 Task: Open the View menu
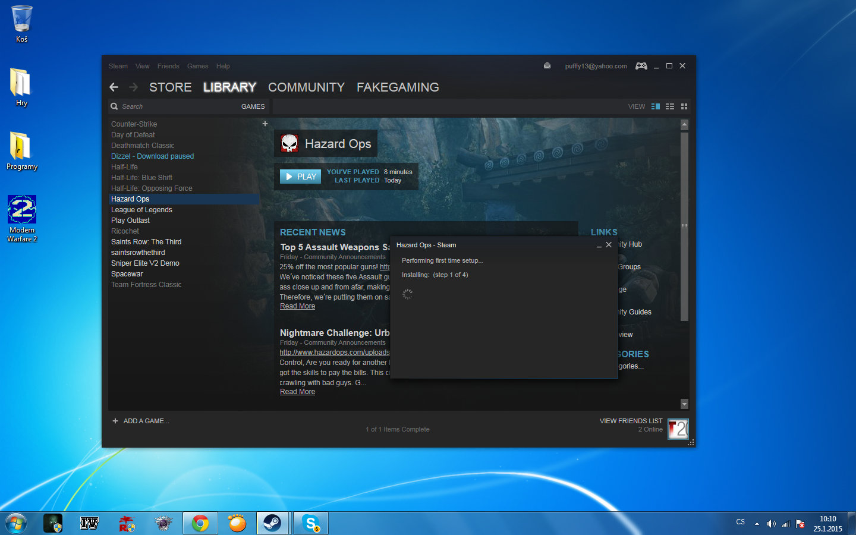coord(143,66)
